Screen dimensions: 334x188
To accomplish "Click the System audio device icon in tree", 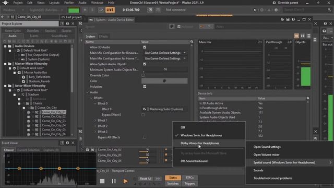I will click(x=23, y=59).
